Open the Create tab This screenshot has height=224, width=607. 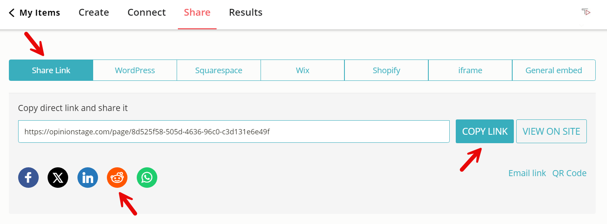pyautogui.click(x=94, y=13)
